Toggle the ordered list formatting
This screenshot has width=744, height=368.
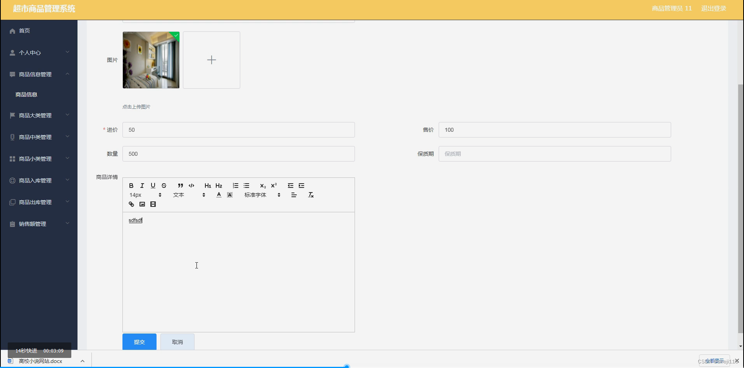[x=235, y=186]
